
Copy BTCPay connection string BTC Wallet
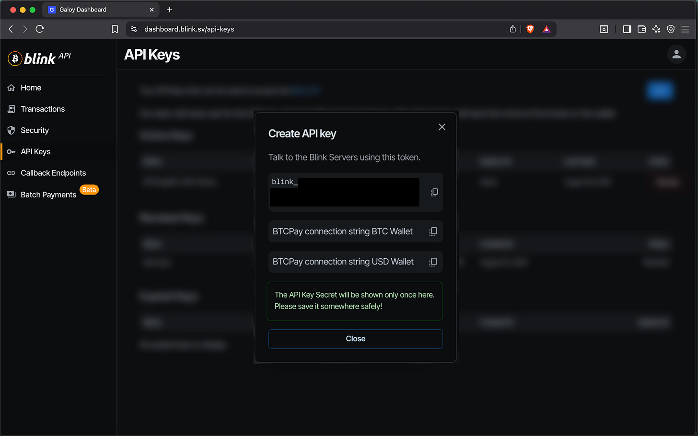coord(433,231)
